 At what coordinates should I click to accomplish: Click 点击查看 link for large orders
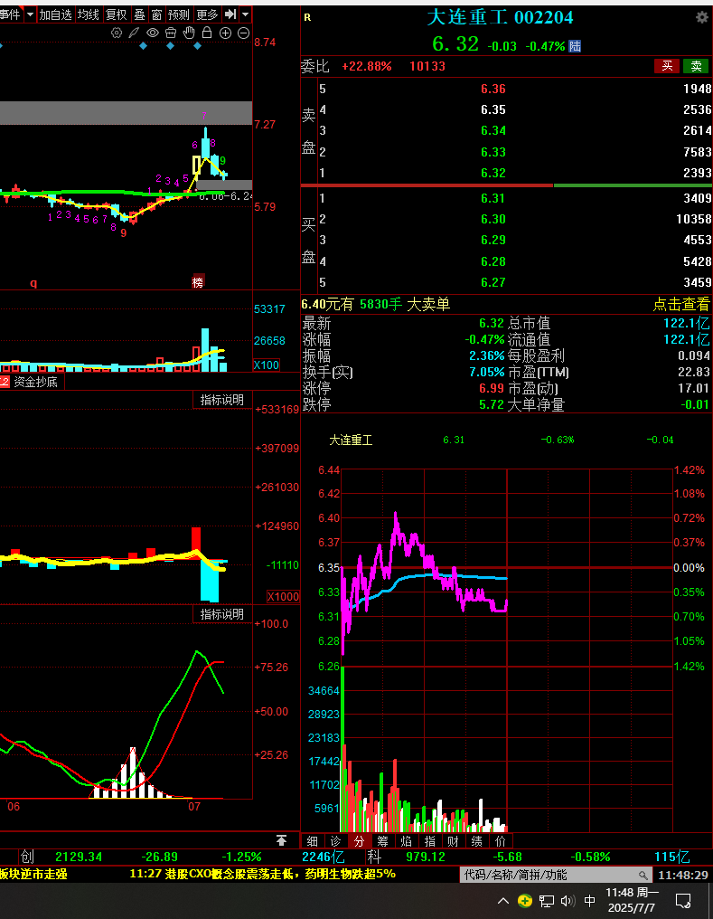[680, 304]
